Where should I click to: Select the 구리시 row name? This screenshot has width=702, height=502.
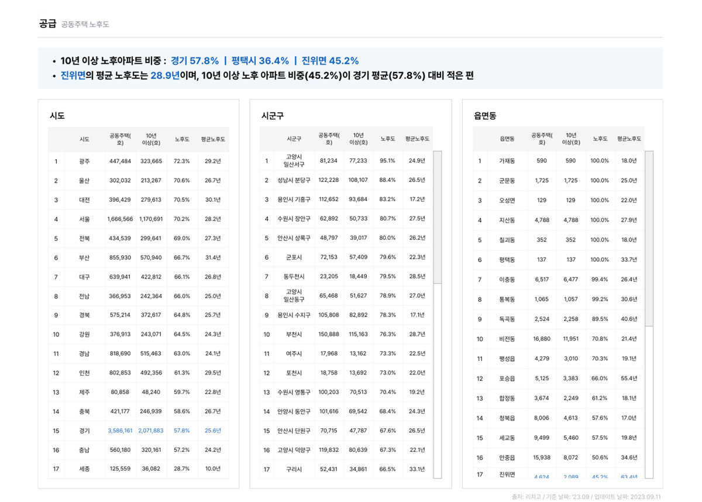294,469
